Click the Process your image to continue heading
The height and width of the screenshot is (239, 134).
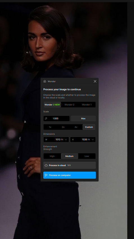click(62, 89)
